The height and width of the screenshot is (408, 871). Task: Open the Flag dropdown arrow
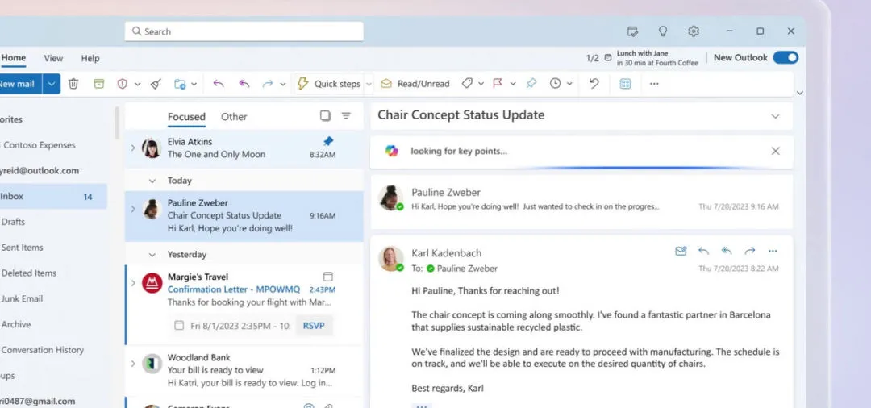(x=513, y=85)
